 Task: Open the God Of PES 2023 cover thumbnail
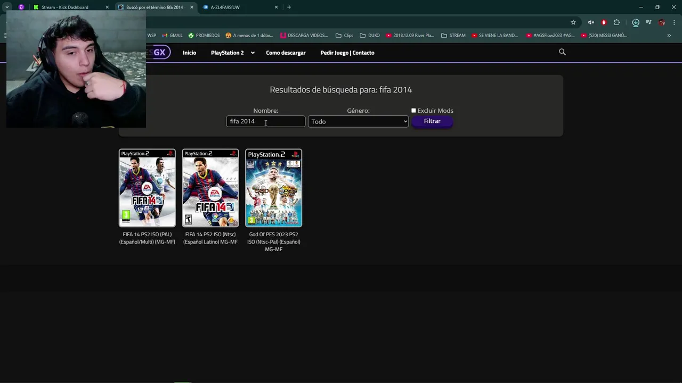(x=273, y=188)
